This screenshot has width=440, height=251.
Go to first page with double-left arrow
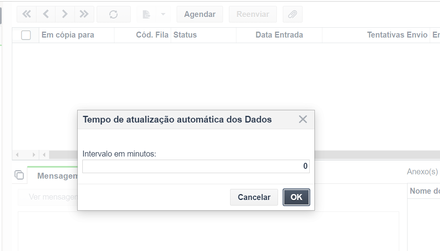coord(27,14)
